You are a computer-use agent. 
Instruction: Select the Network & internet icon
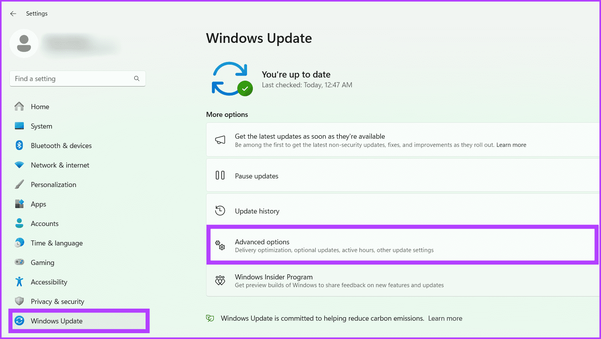[x=19, y=165]
